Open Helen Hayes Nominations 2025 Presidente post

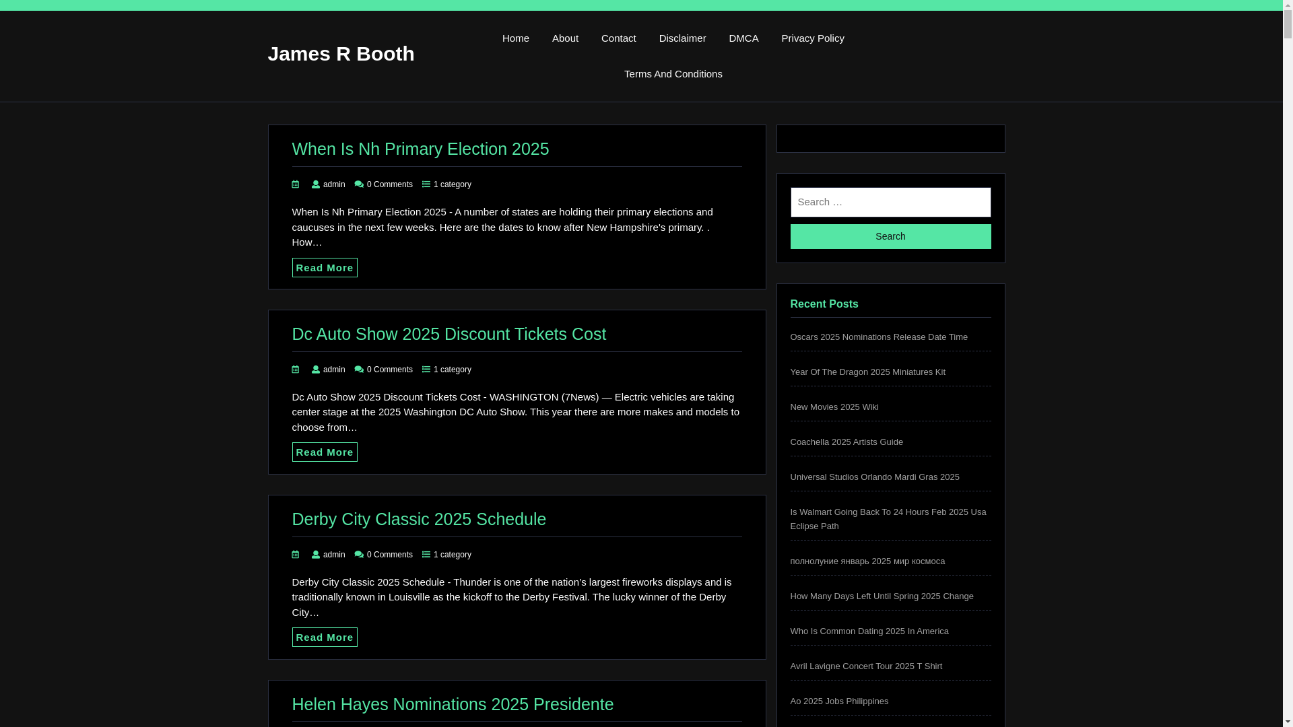click(x=453, y=704)
